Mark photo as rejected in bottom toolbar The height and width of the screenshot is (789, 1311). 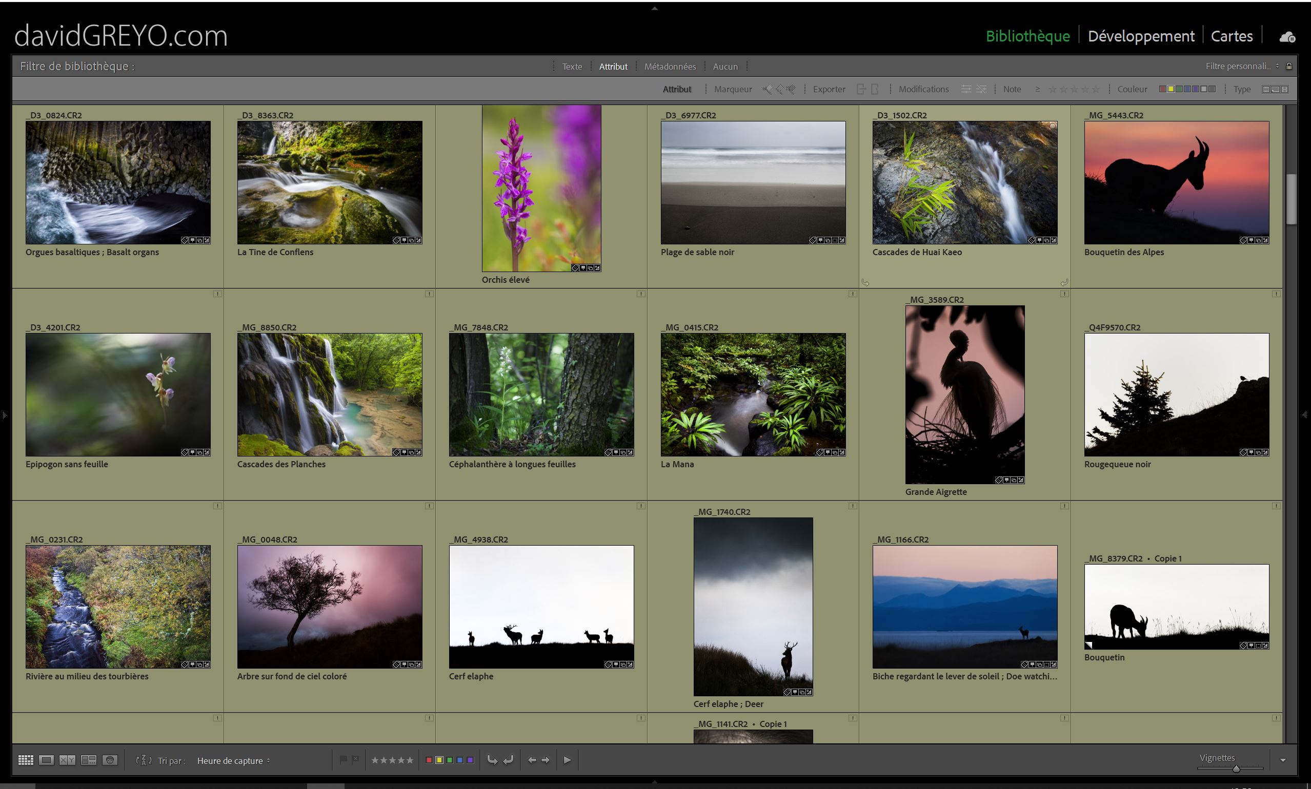tap(355, 760)
